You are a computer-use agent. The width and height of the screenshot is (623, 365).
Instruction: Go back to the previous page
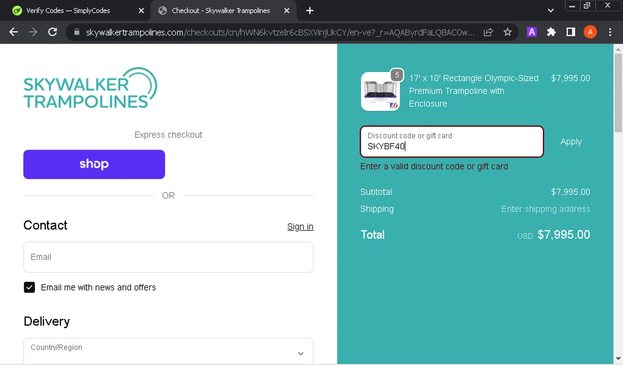13,32
